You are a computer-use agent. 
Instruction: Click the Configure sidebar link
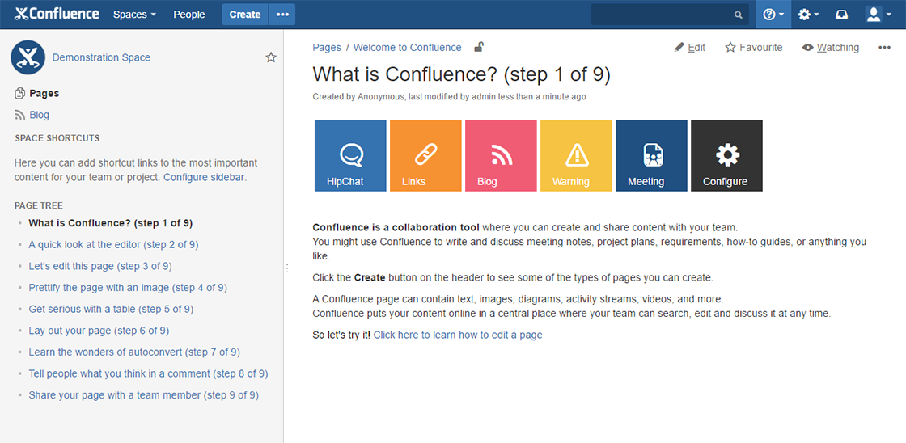point(205,177)
